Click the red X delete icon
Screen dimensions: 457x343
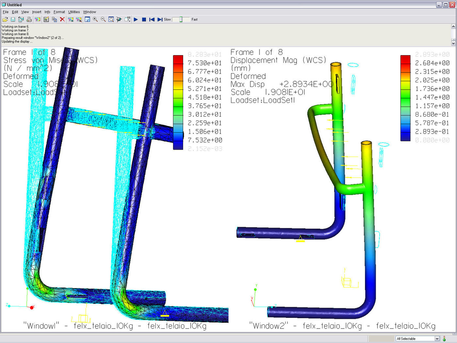coord(62,20)
